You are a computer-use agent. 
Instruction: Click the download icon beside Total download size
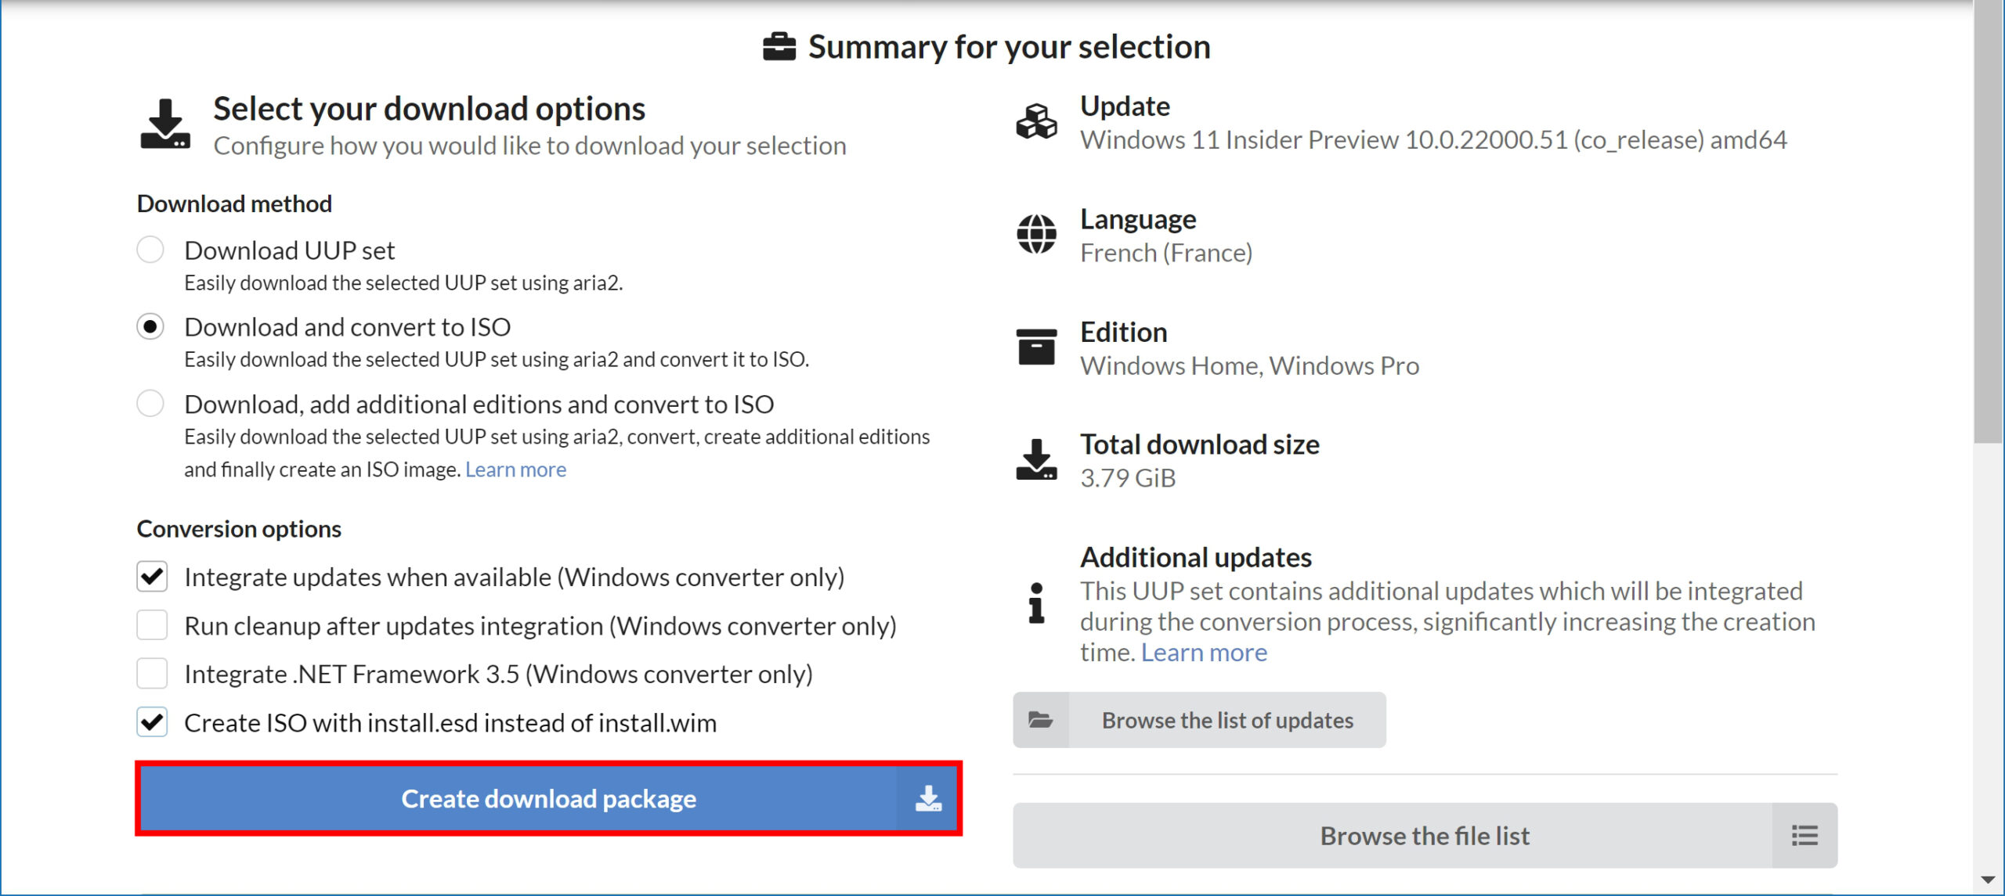tap(1036, 459)
